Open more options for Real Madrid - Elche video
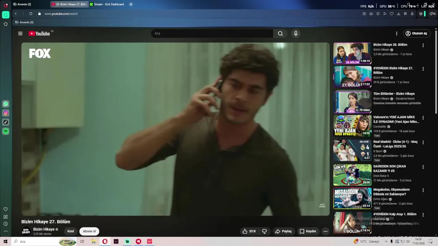The image size is (438, 246). pyautogui.click(x=423, y=142)
